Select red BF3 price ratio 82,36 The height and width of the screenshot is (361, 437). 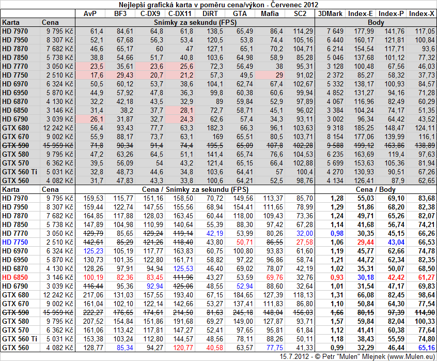pos(125,278)
